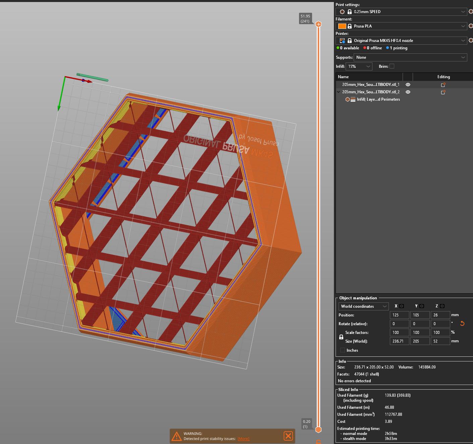Enable the Brim checkbox
473x444 pixels.
click(392, 66)
